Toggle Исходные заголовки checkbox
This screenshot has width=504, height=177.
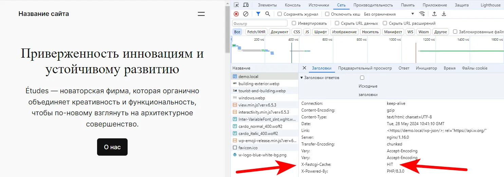(362, 78)
